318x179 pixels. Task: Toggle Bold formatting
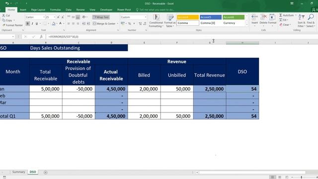[x=28, y=24]
